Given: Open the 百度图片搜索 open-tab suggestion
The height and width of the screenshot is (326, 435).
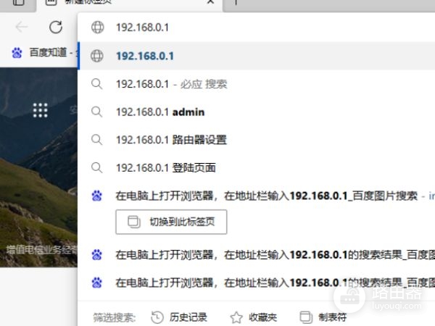Looking at the screenshot, I should (x=268, y=196).
